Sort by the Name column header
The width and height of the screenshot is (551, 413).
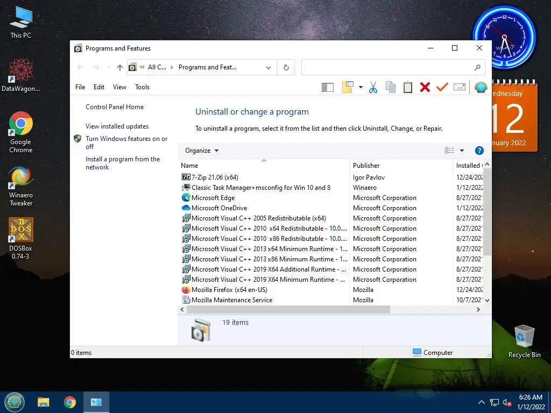tap(264, 166)
